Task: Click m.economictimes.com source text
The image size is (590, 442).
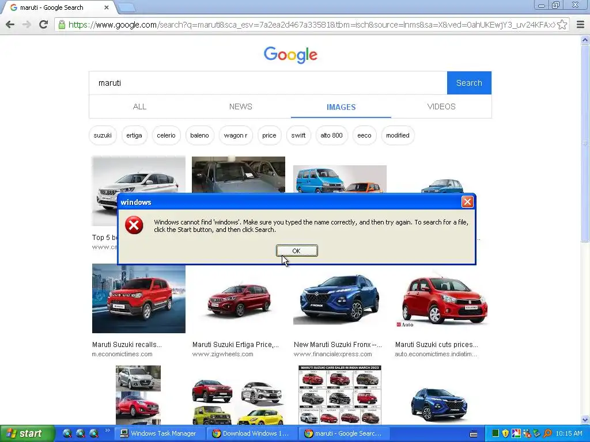Action: (122, 354)
